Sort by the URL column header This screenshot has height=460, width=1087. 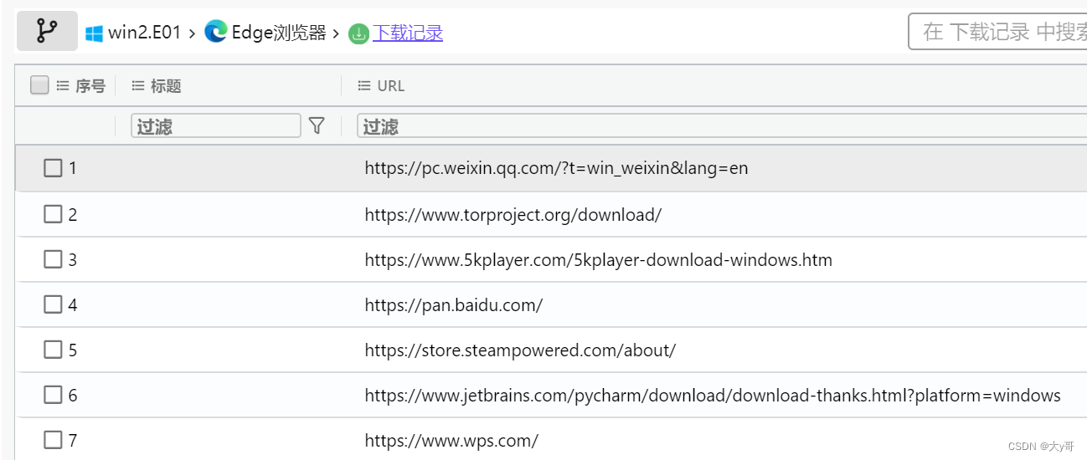391,85
